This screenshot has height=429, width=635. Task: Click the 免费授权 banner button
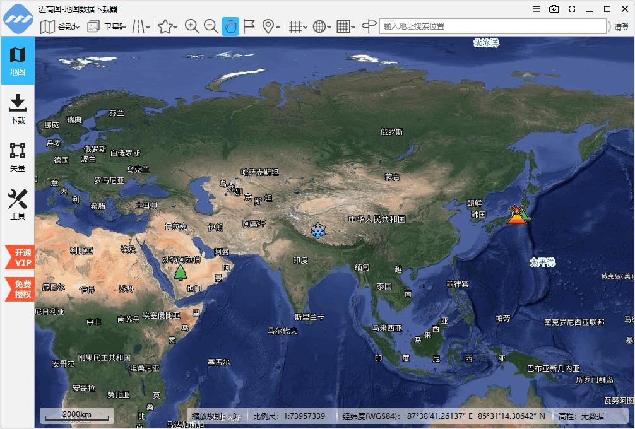click(x=20, y=289)
